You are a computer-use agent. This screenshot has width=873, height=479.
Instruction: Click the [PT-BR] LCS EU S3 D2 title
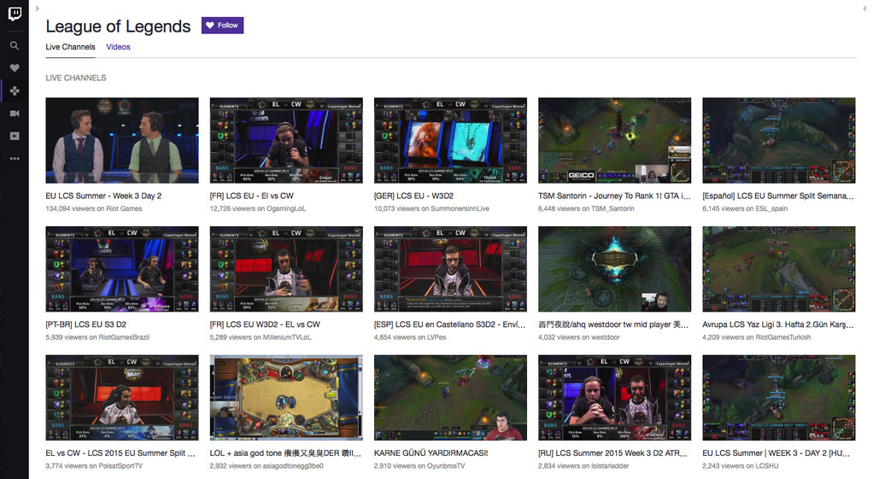[85, 324]
